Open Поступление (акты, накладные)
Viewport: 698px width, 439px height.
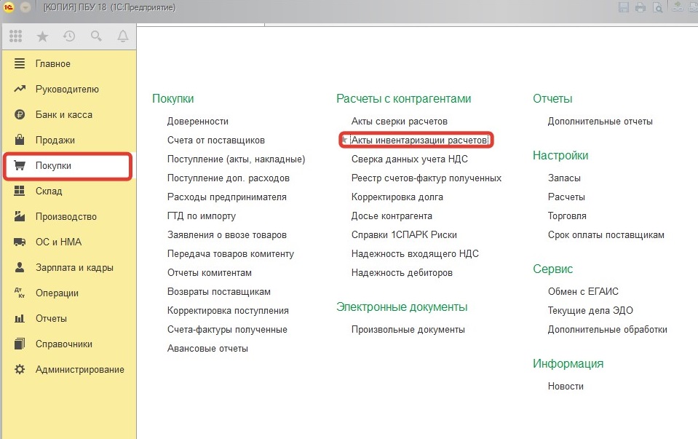(x=236, y=159)
